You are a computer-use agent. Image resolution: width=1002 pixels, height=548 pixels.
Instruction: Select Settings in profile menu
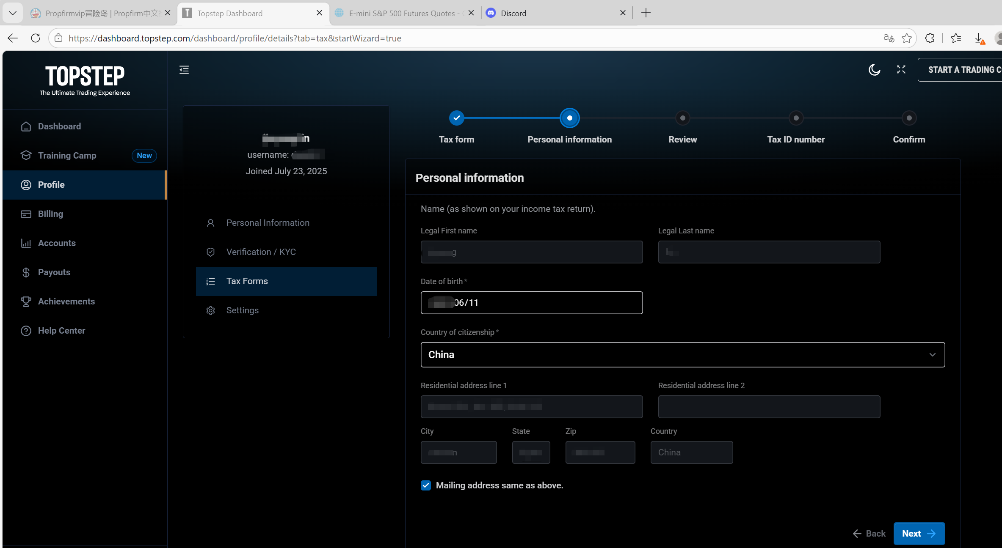pyautogui.click(x=286, y=310)
